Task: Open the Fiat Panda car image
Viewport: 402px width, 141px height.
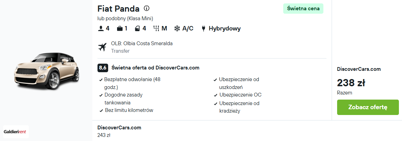Action: (x=46, y=71)
